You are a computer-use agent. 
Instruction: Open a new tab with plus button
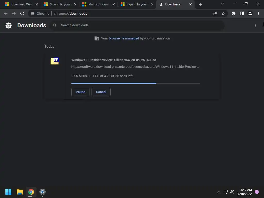coord(200,4)
